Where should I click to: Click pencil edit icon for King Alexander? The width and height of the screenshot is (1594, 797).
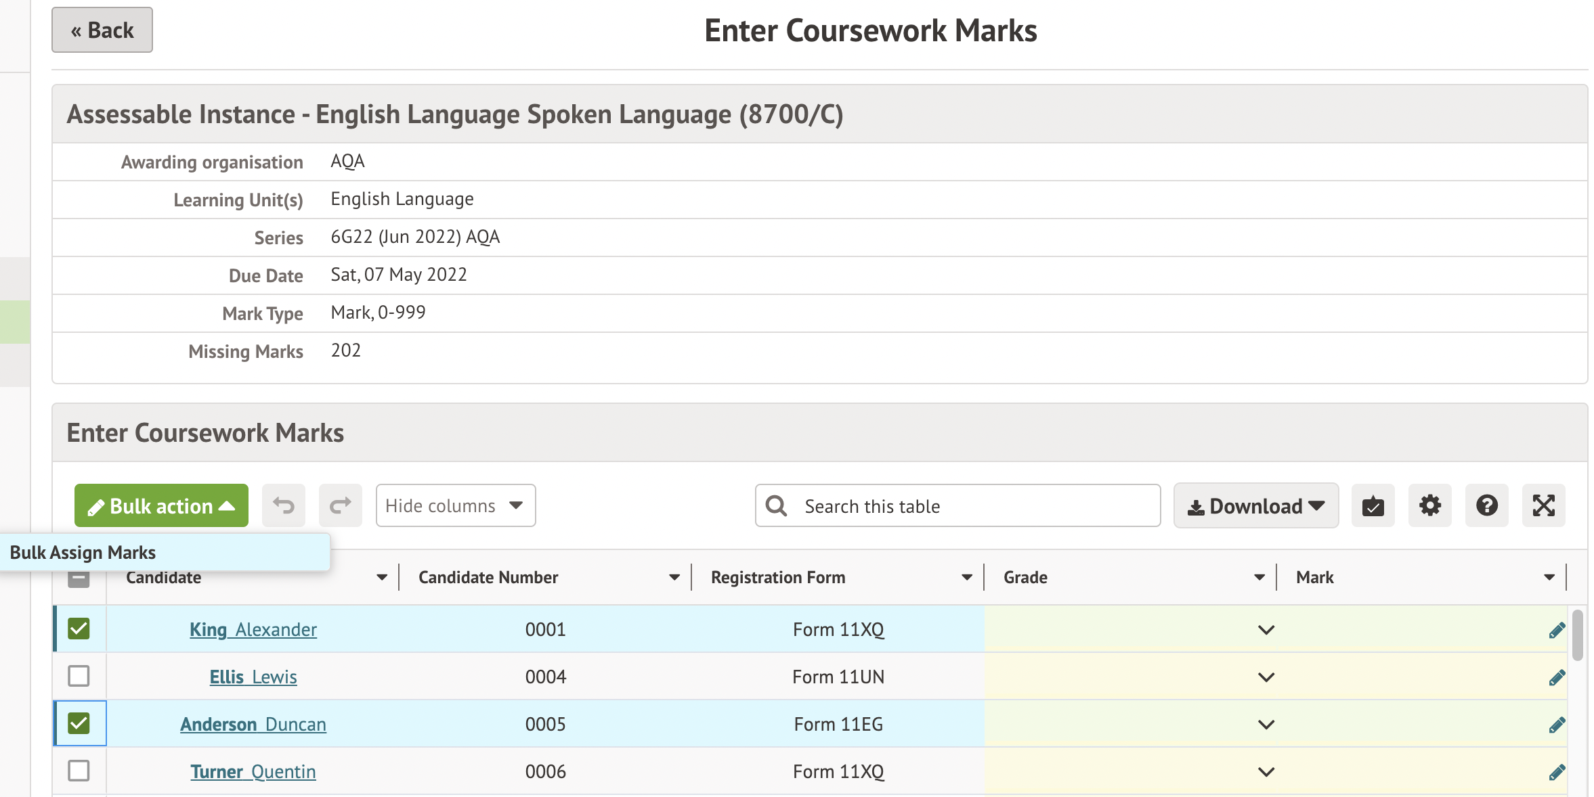[x=1556, y=630]
